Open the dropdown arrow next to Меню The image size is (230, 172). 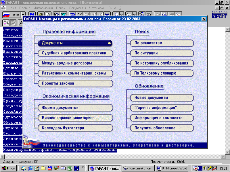point(23,15)
